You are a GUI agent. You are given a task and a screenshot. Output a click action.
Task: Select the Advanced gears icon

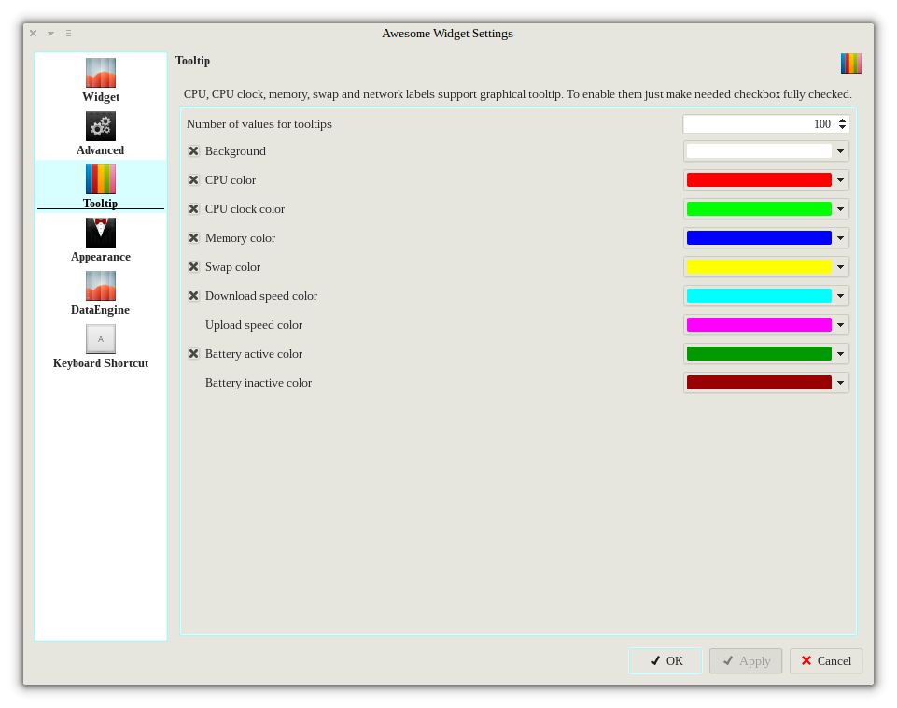tap(101, 126)
